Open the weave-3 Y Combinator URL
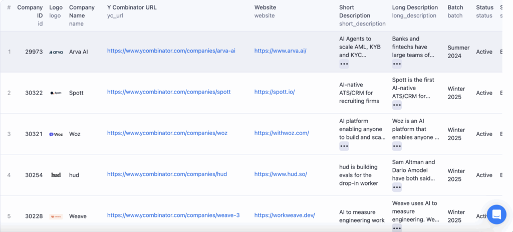 tap(173, 215)
